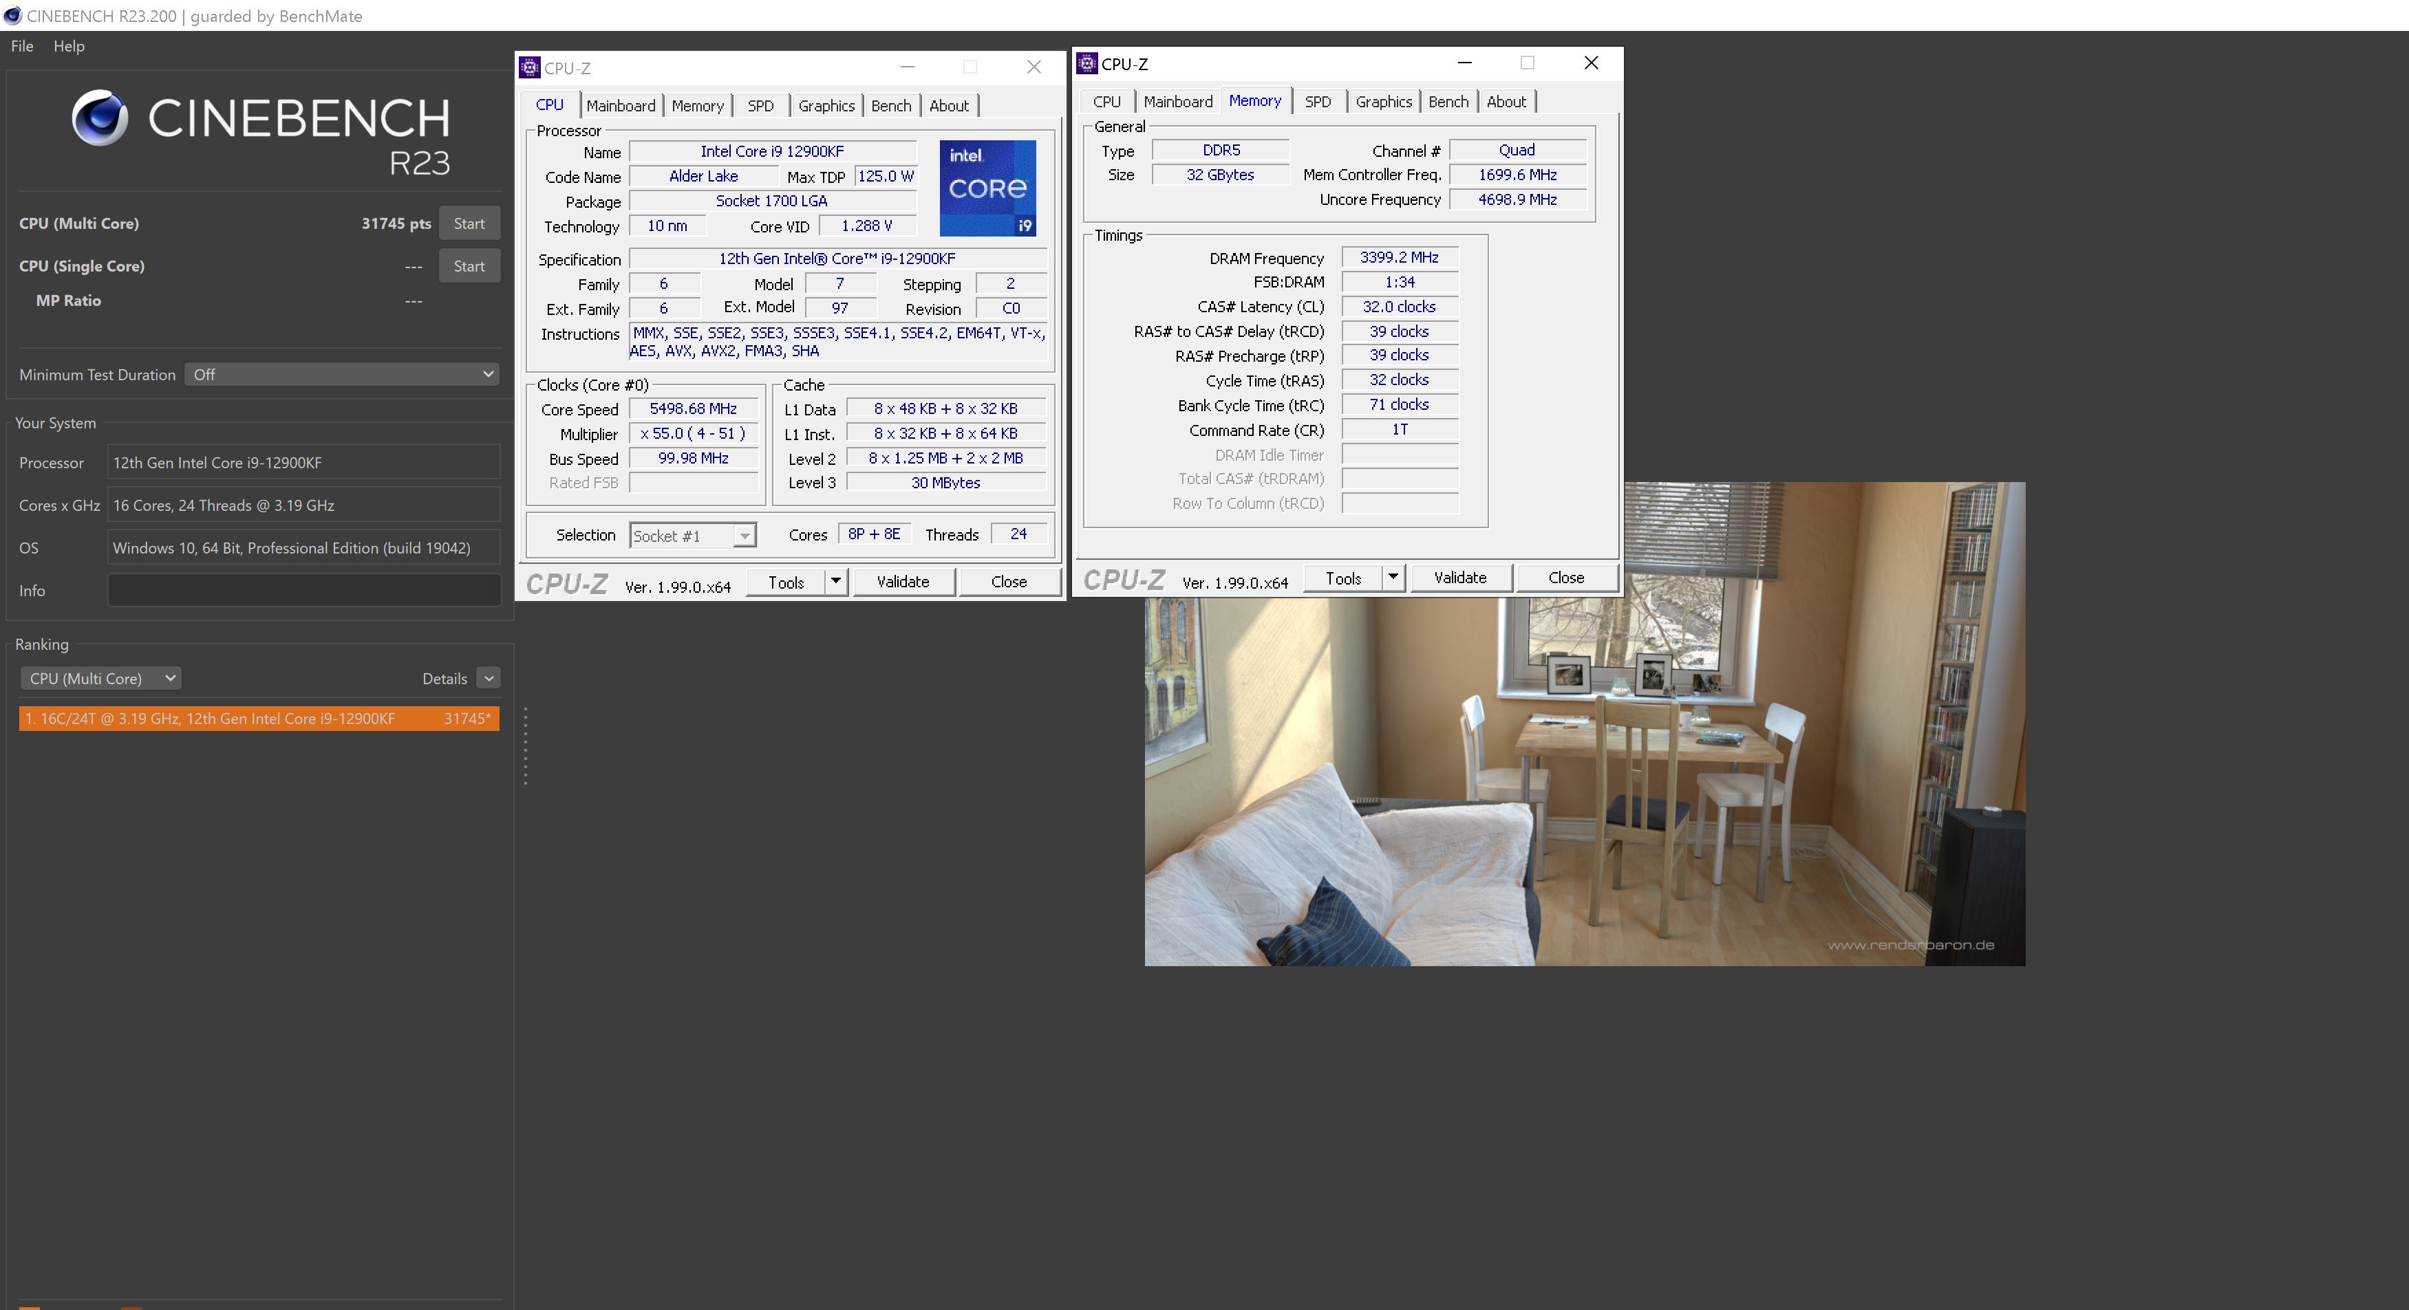The width and height of the screenshot is (2409, 1310).
Task: Minimize the left CPU-Z window
Action: click(x=906, y=66)
